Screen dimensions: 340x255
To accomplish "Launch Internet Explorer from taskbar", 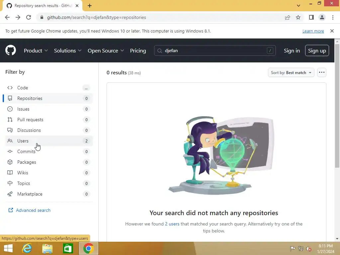I will click(27, 248).
